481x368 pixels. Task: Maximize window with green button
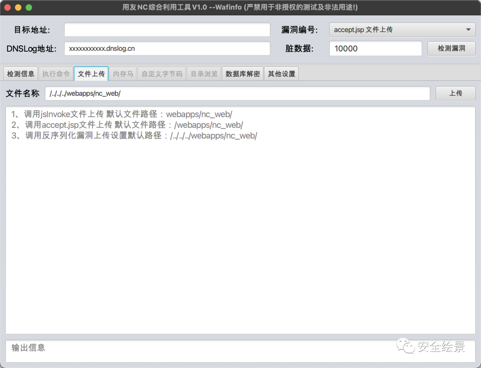click(29, 8)
